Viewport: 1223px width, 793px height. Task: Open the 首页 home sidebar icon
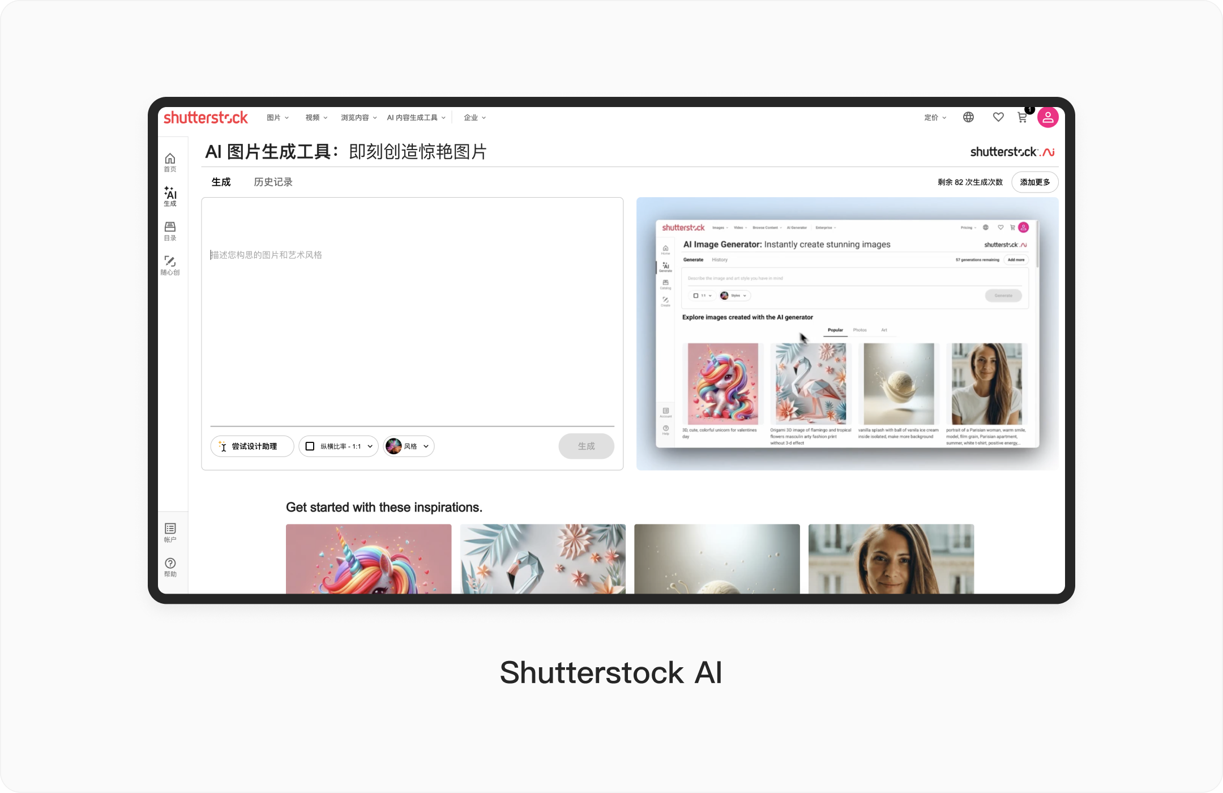(170, 162)
